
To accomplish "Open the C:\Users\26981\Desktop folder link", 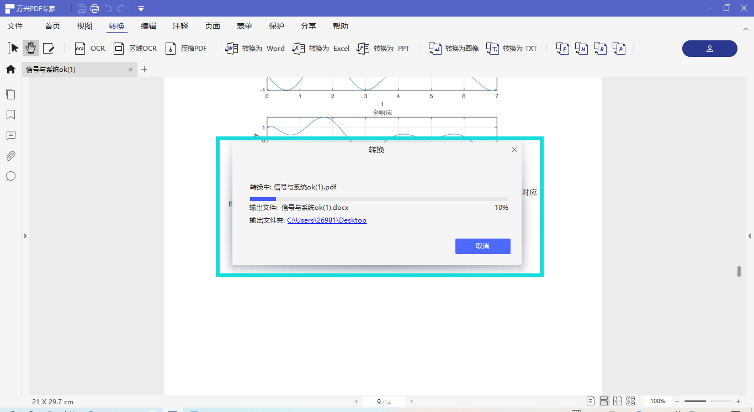I will 327,220.
